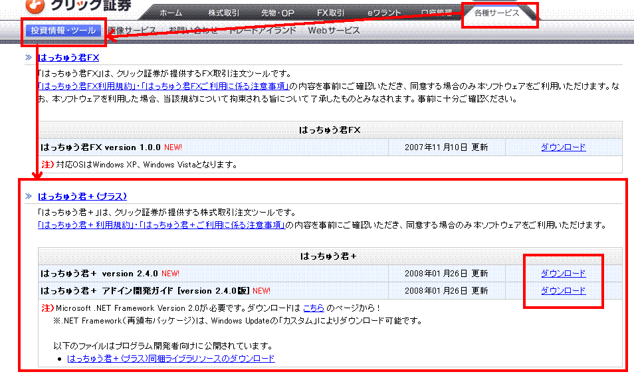Open the はっちゅう君FX heading link

[x=68, y=57]
